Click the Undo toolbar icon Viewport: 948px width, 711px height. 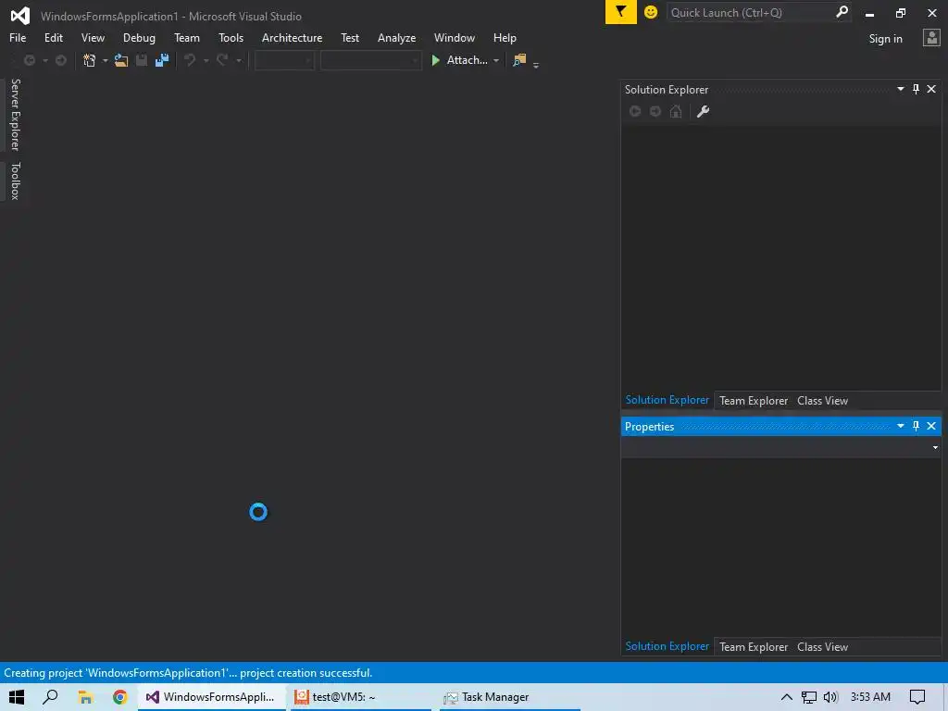coord(190,60)
